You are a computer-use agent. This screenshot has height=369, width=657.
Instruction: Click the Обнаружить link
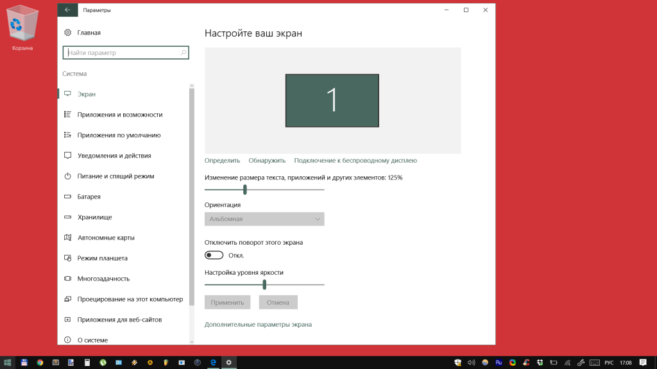pos(267,161)
